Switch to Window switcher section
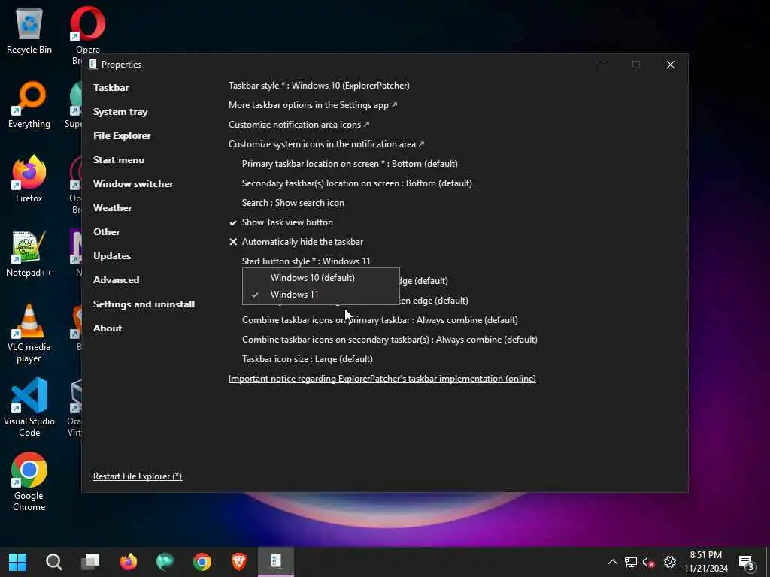Screen dimensions: 770x577 point(133,184)
